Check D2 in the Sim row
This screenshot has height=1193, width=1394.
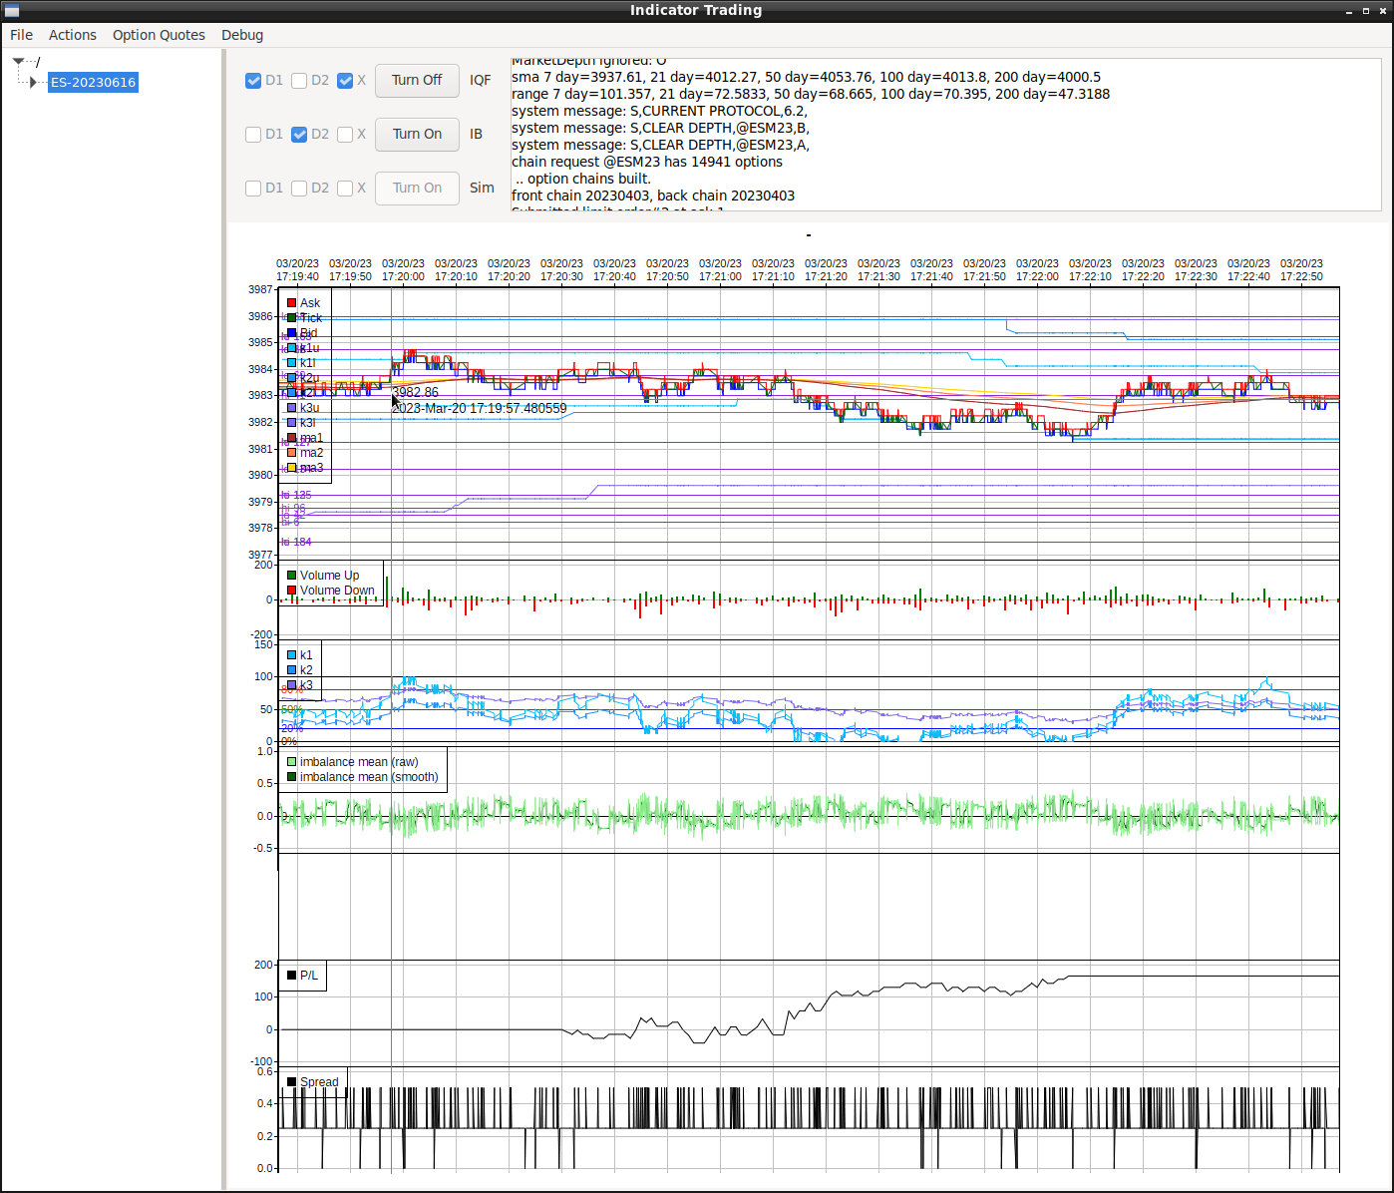point(299,189)
